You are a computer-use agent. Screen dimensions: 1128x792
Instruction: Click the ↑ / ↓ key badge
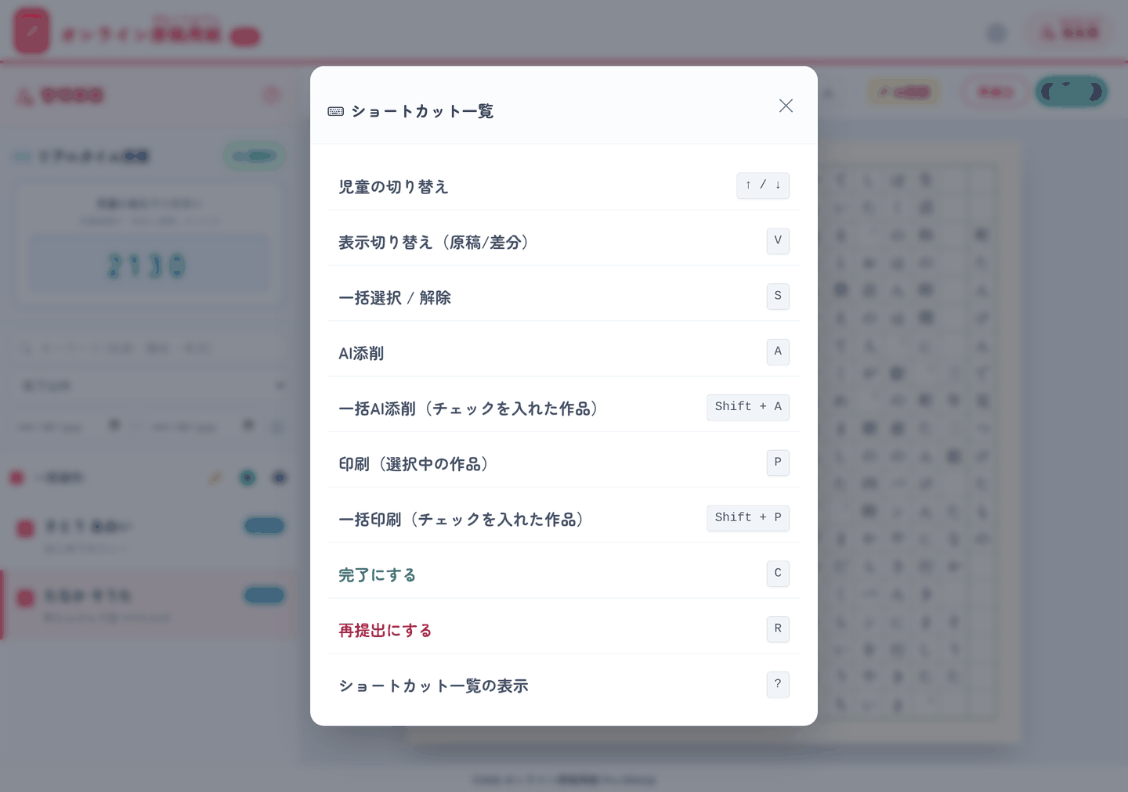(x=763, y=185)
